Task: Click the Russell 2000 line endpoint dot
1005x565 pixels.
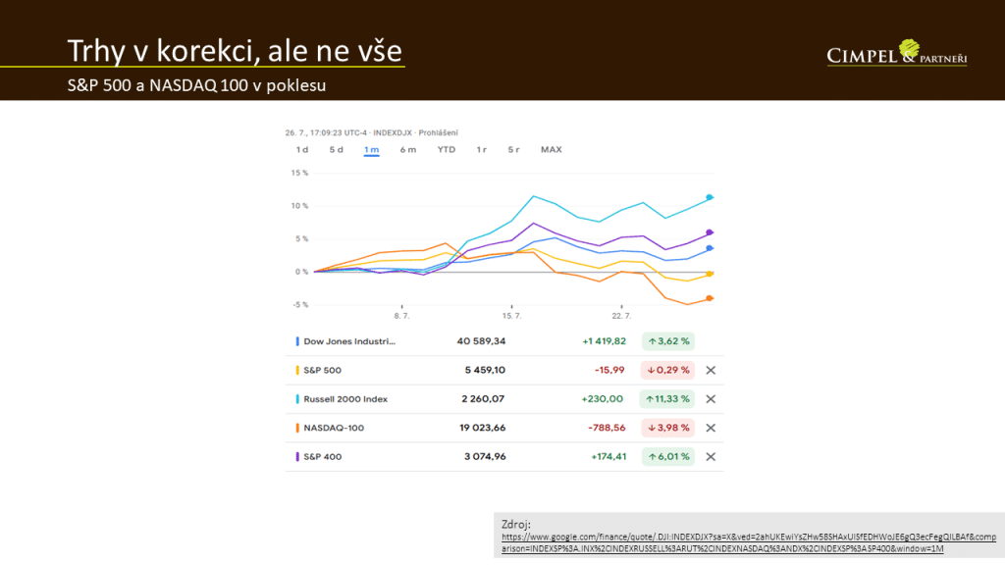Action: coord(710,197)
